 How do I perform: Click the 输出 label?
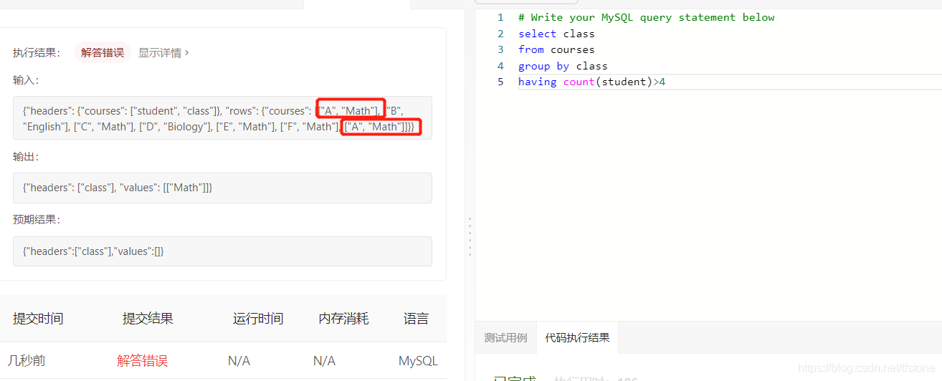tap(26, 156)
